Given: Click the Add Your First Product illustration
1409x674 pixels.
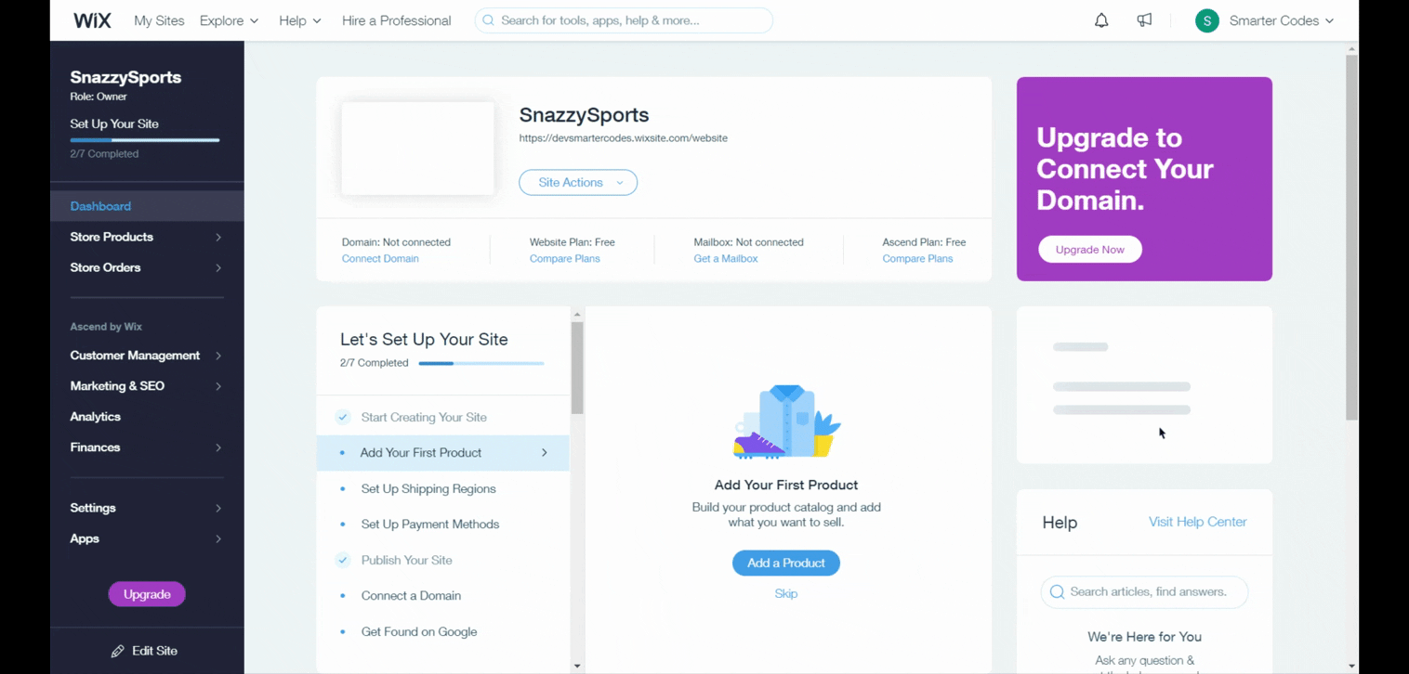Looking at the screenshot, I should [786, 422].
